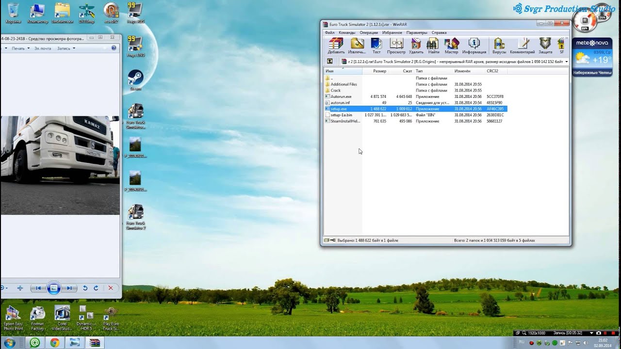
Task: Select the Format Factory desktop shortcut
Action: tap(37, 318)
